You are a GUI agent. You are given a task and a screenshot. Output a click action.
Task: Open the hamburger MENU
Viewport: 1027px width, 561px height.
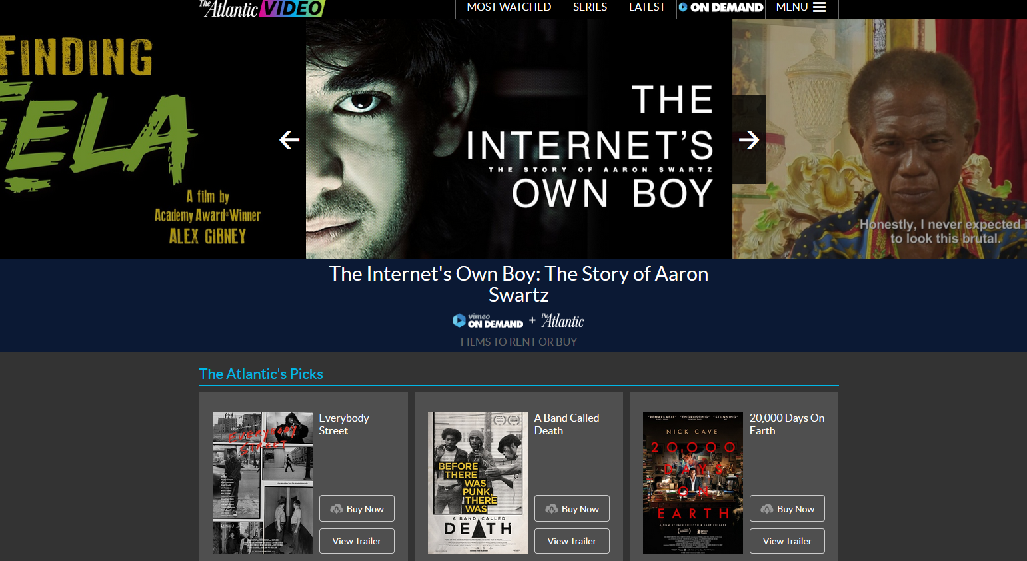tap(801, 7)
